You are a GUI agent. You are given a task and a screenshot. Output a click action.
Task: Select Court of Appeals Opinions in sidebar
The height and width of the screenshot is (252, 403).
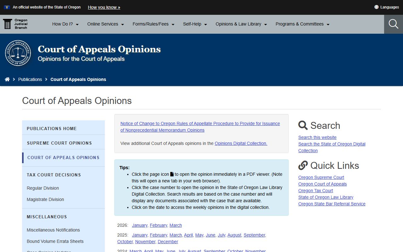(63, 157)
